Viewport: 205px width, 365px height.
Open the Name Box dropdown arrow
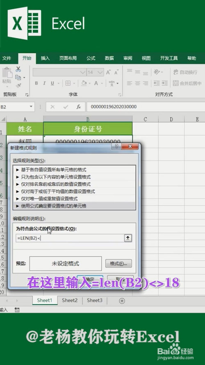[x=31, y=107]
